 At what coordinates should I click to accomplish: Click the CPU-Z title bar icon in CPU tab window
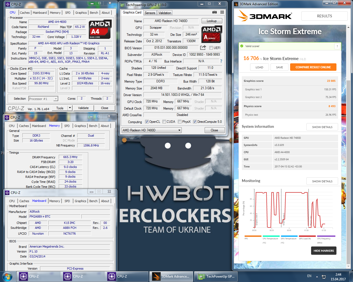pyautogui.click(x=7, y=4)
